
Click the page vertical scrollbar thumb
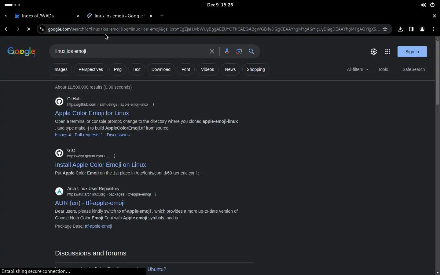pyautogui.click(x=438, y=73)
